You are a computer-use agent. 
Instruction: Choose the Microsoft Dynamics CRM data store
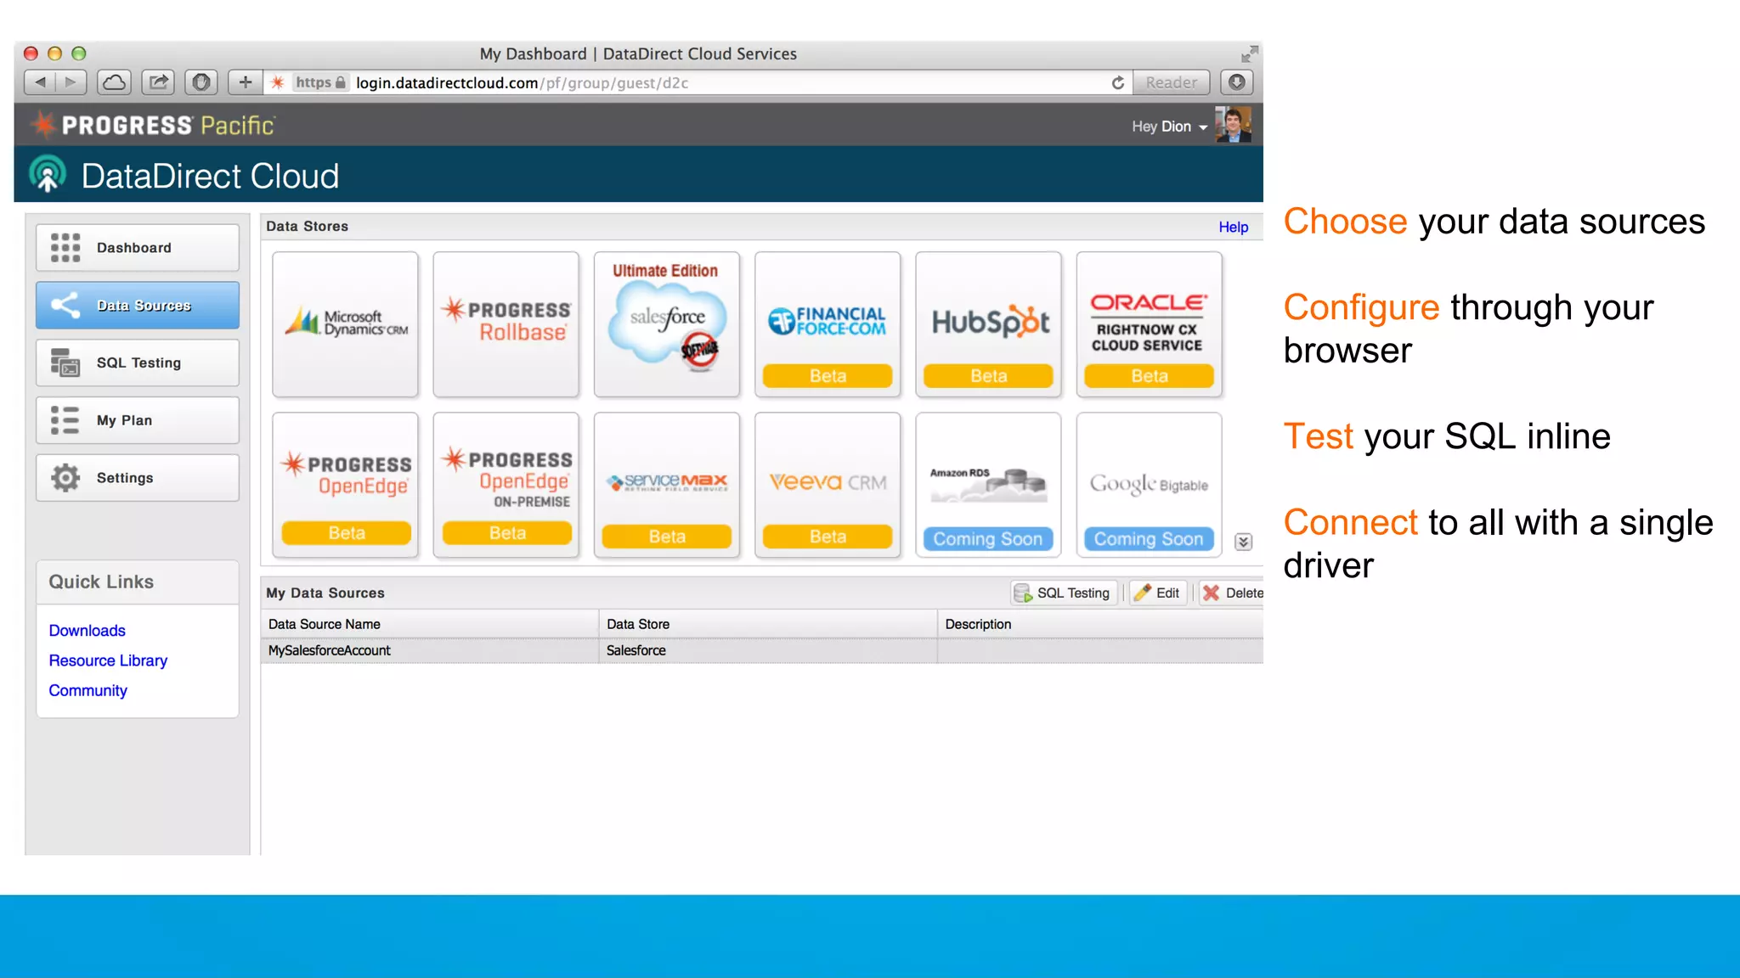click(x=345, y=324)
